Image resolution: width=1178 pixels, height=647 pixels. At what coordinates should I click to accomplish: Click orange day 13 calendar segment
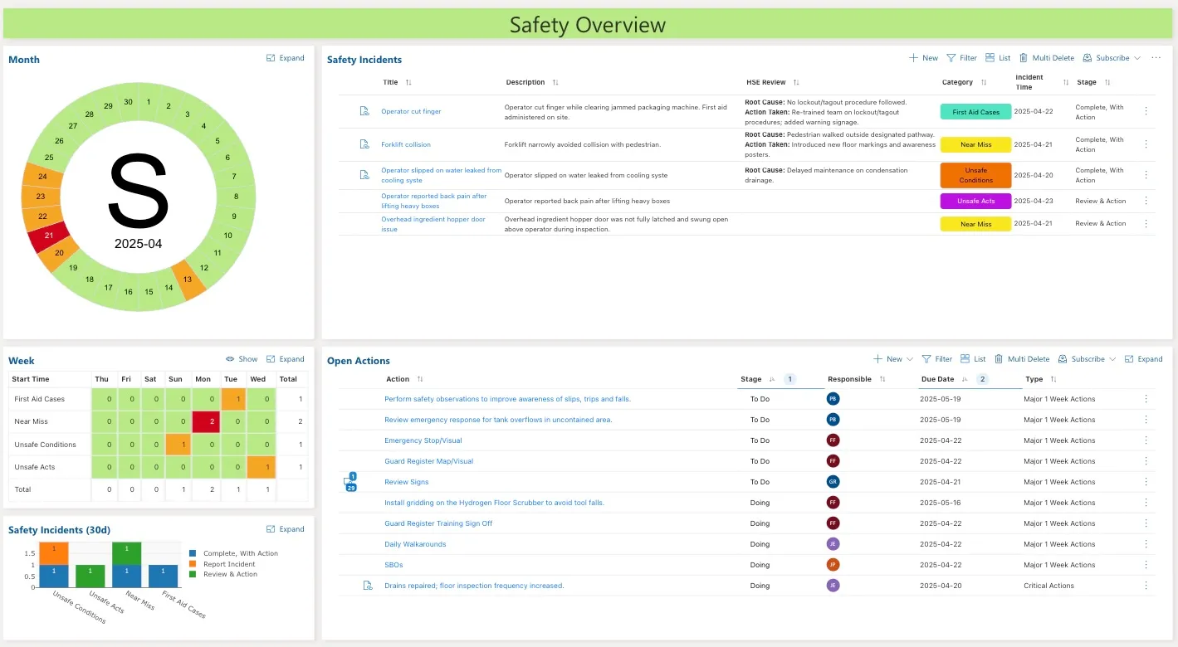point(188,280)
